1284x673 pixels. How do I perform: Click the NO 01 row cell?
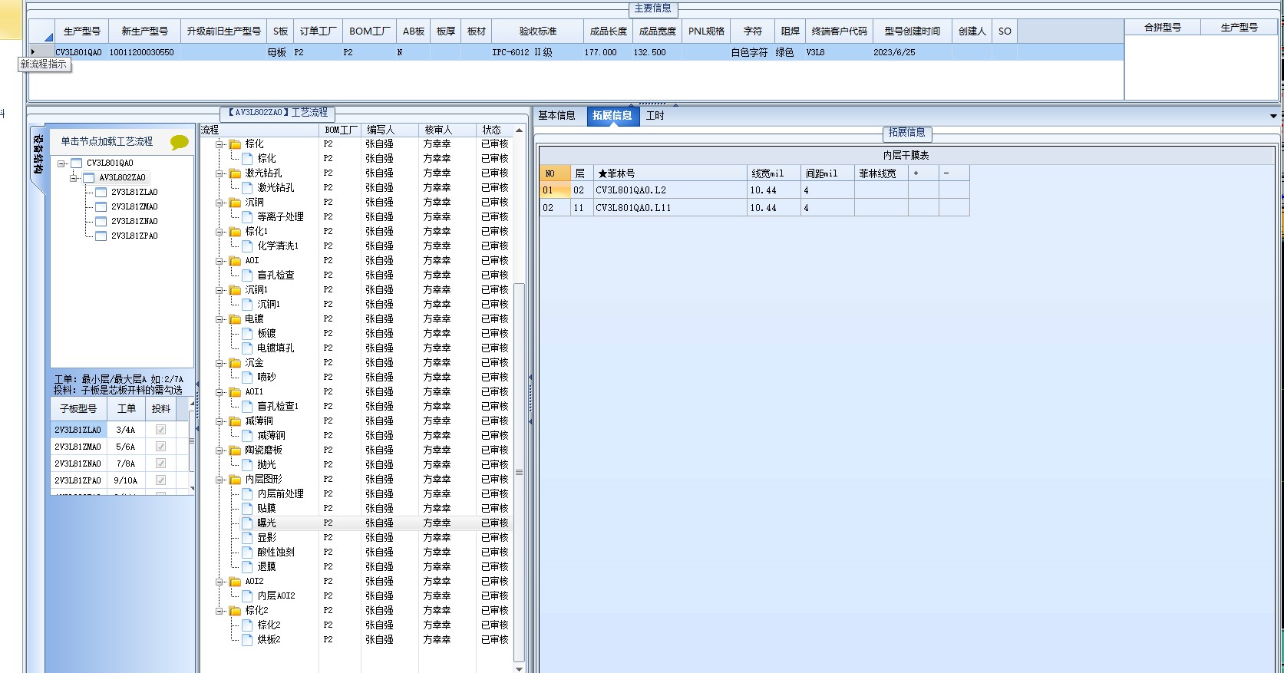(x=555, y=190)
